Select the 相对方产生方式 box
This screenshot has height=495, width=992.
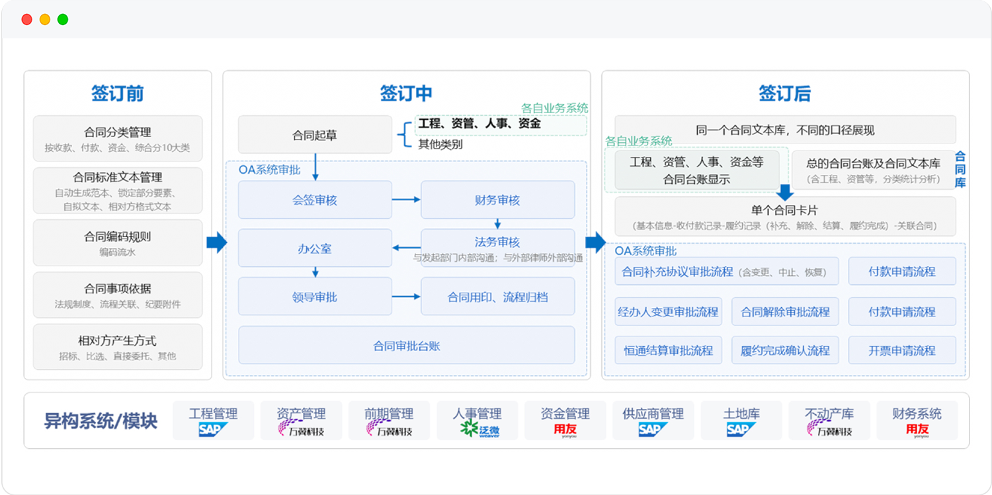pyautogui.click(x=118, y=347)
